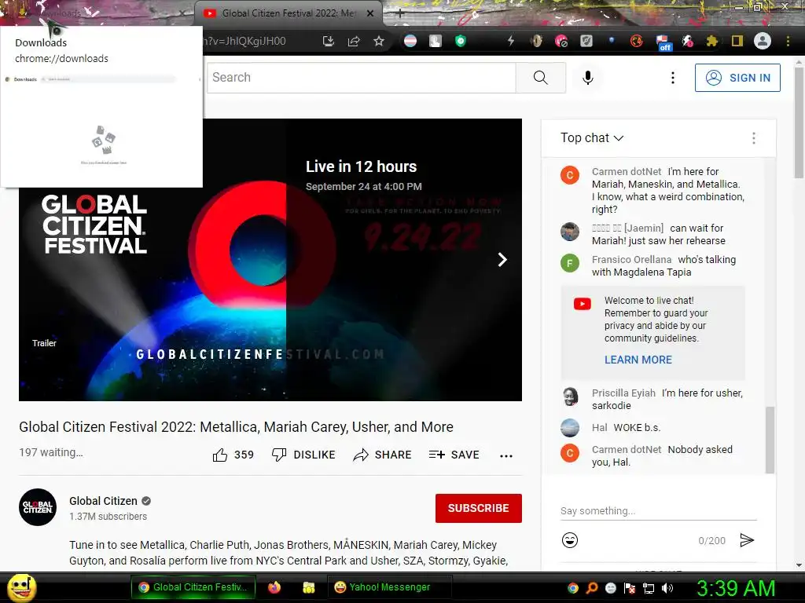This screenshot has width=805, height=603.
Task: Click the 1.37M subscribers text
Action: tap(108, 517)
